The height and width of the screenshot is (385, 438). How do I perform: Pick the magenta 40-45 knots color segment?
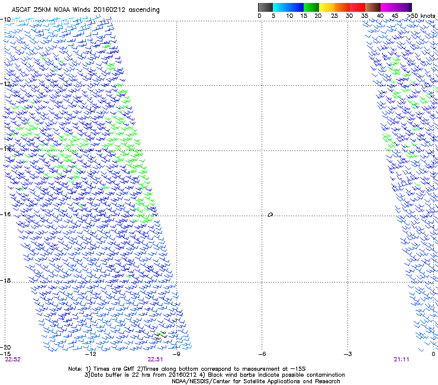point(388,7)
